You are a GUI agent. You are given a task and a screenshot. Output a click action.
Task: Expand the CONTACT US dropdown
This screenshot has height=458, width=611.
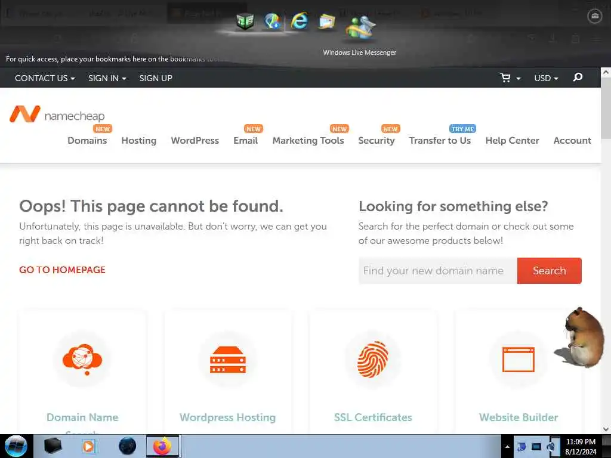coord(45,78)
